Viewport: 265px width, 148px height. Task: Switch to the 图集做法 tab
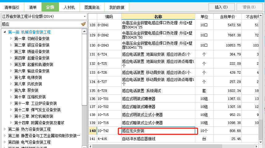(92, 7)
